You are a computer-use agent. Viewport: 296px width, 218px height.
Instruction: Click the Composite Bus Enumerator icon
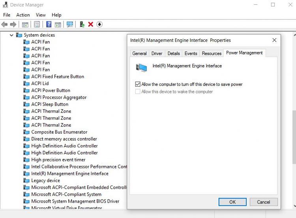(26, 132)
